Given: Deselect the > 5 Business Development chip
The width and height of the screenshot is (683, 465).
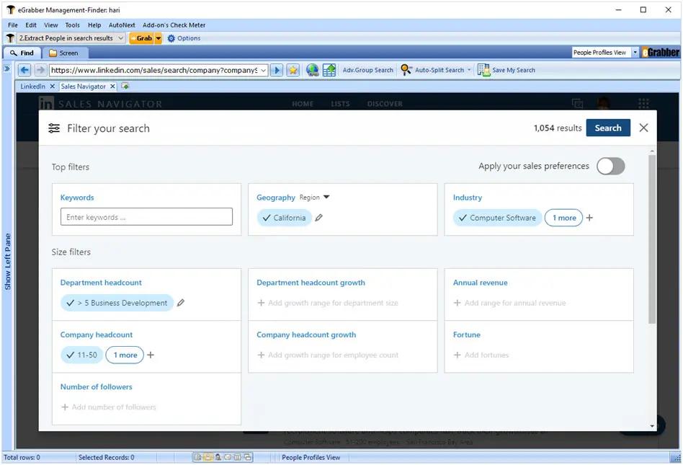Looking at the screenshot, I should click(117, 303).
